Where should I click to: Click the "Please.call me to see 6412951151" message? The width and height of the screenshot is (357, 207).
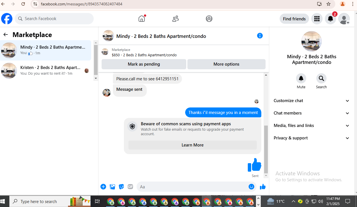coord(147,79)
